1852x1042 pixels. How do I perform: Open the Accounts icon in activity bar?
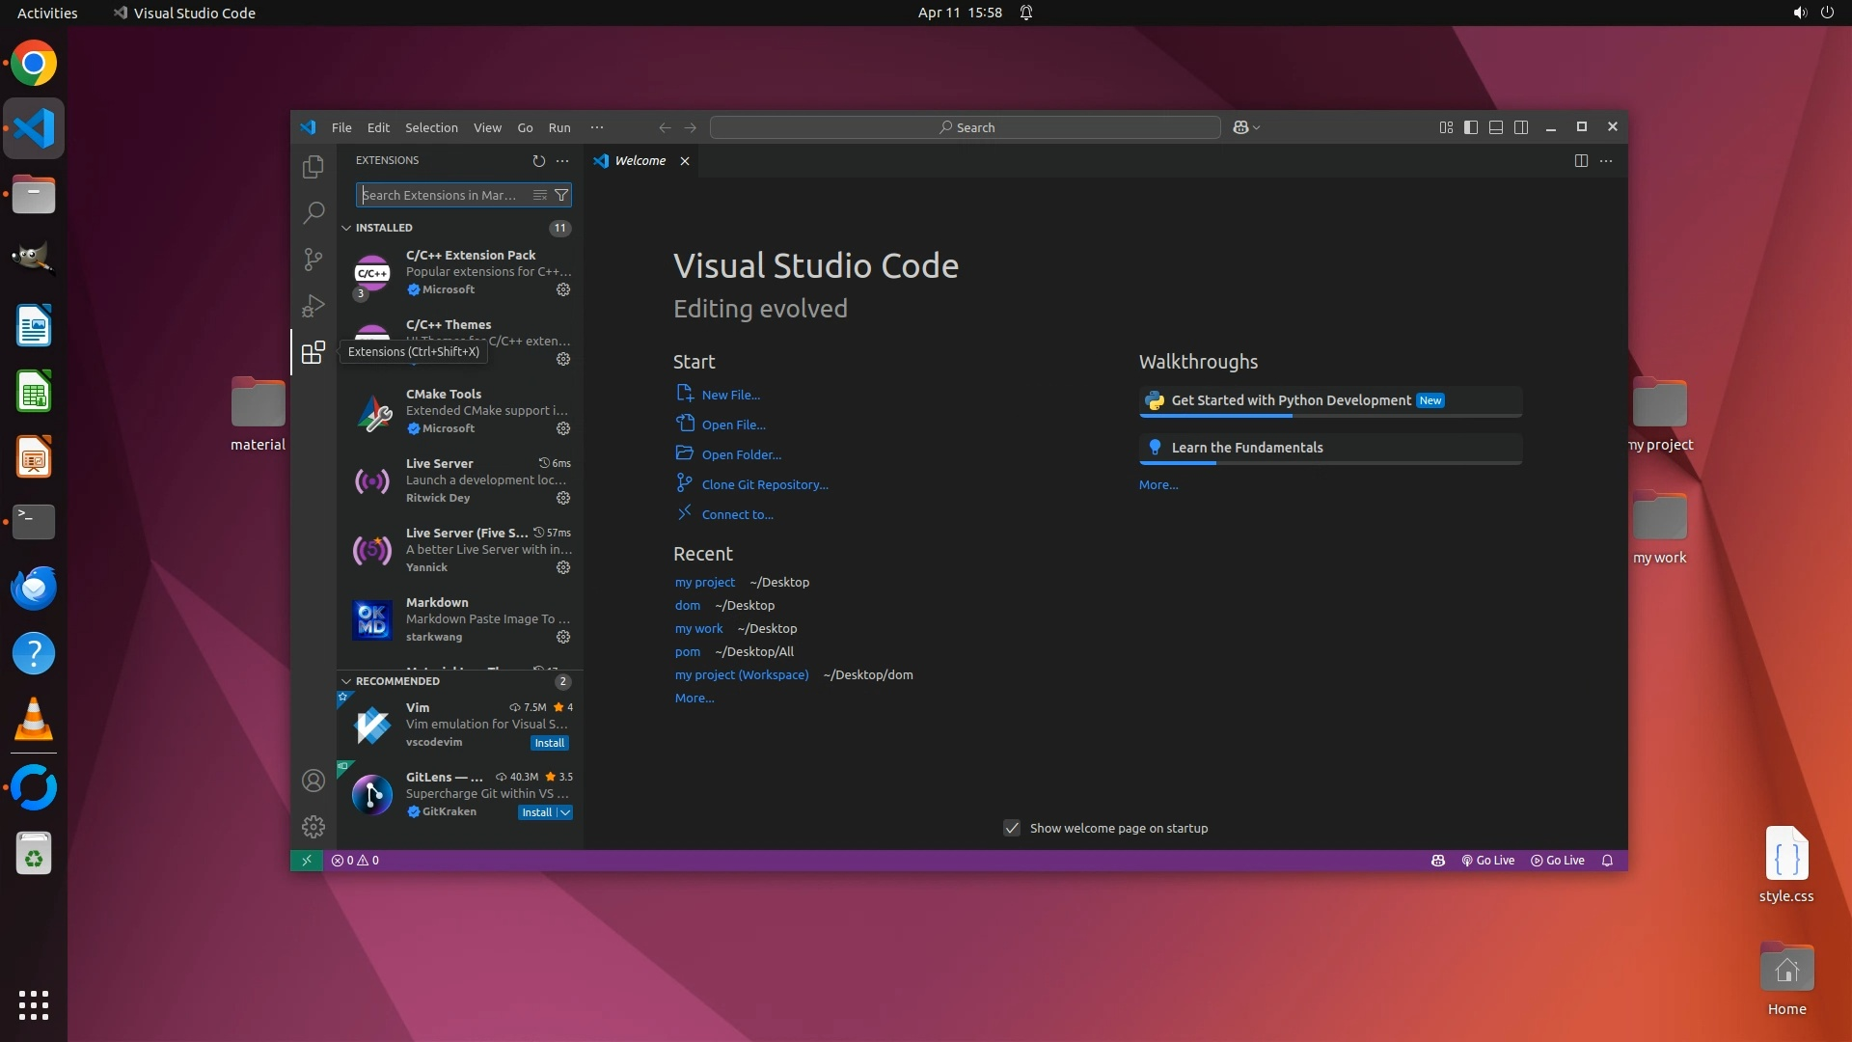tap(313, 781)
